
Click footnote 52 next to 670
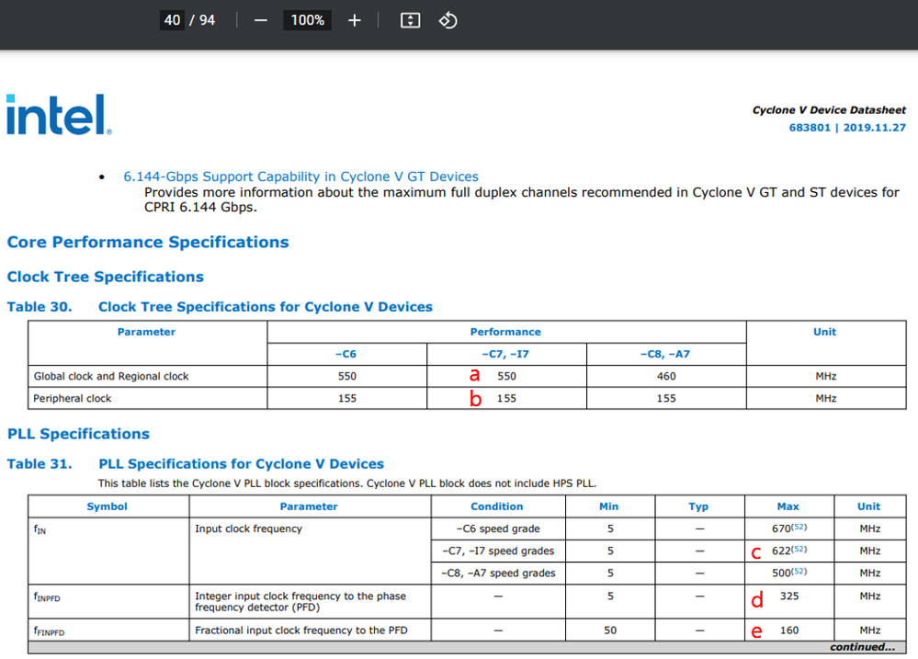(x=799, y=528)
